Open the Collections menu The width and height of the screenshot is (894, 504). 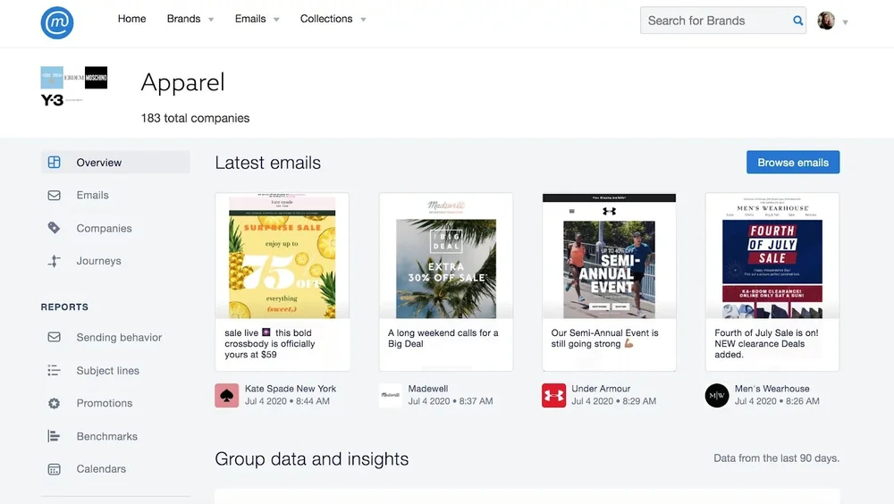pos(326,19)
